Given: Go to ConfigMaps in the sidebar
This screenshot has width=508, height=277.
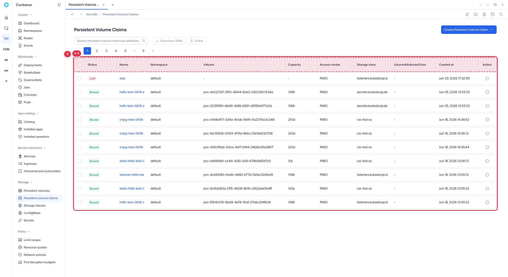Looking at the screenshot, I should (x=32, y=213).
